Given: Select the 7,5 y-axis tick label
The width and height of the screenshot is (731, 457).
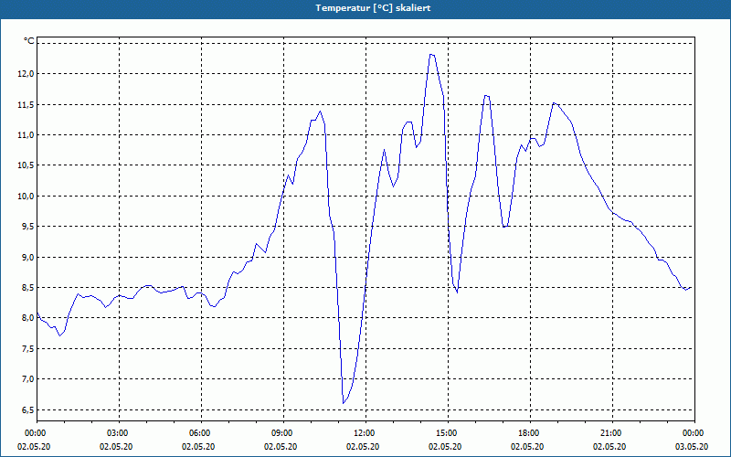Looking at the screenshot, I should click(x=27, y=349).
